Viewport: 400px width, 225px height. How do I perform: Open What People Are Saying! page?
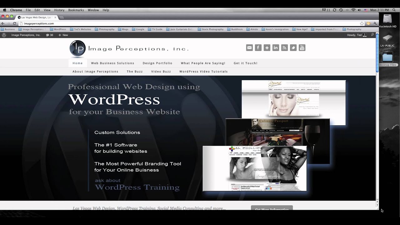click(x=203, y=63)
